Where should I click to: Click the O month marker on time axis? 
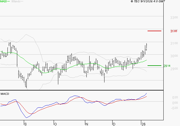(55, 124)
